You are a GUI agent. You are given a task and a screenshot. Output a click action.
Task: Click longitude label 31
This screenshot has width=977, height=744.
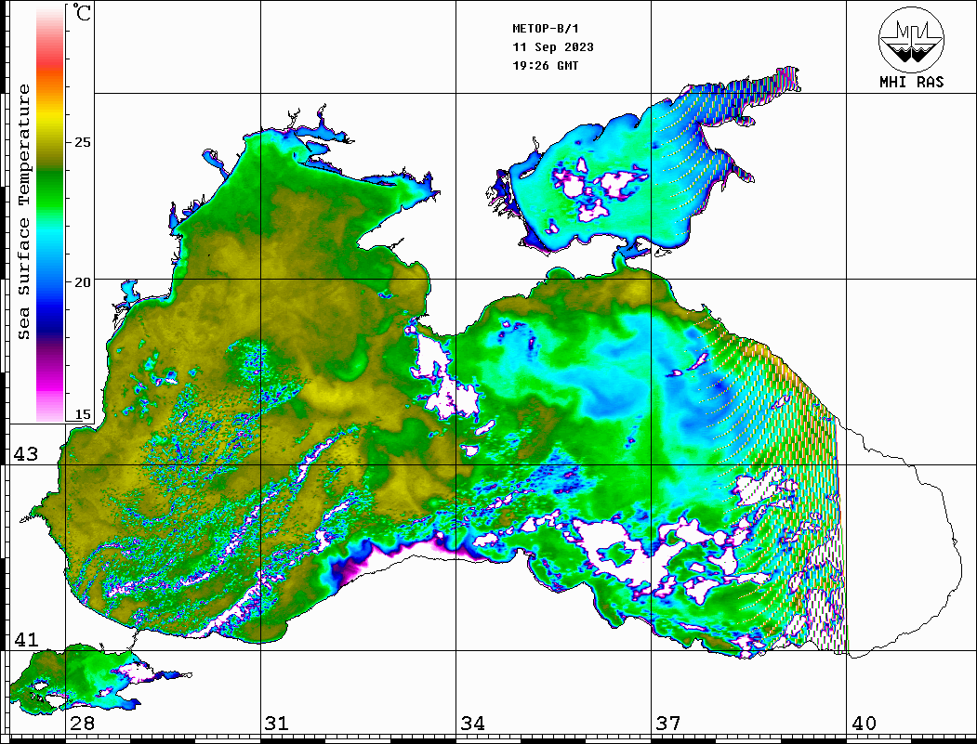coord(277,724)
